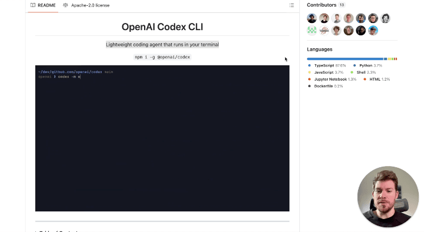Click the Python 3.7% language link
Viewport: 424px width, 232px height.
[x=368, y=65]
